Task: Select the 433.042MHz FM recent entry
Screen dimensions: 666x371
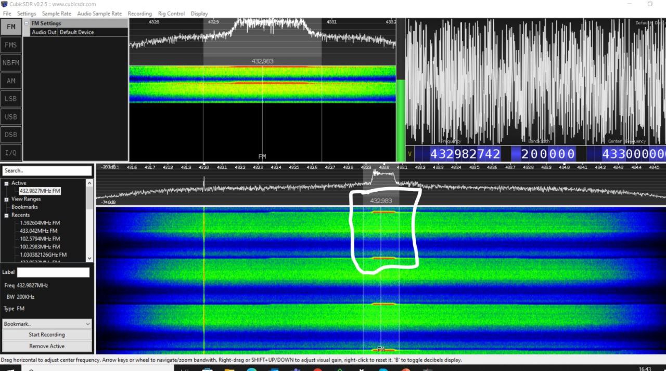Action: (39, 231)
